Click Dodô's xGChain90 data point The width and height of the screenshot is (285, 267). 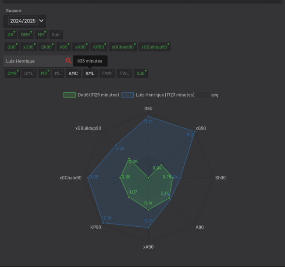point(120,178)
